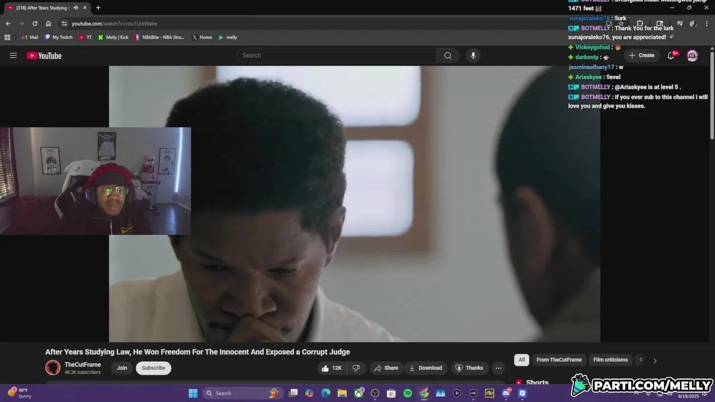The image size is (715, 402).
Task: Open the YouTube account avatar menu
Action: tap(692, 55)
